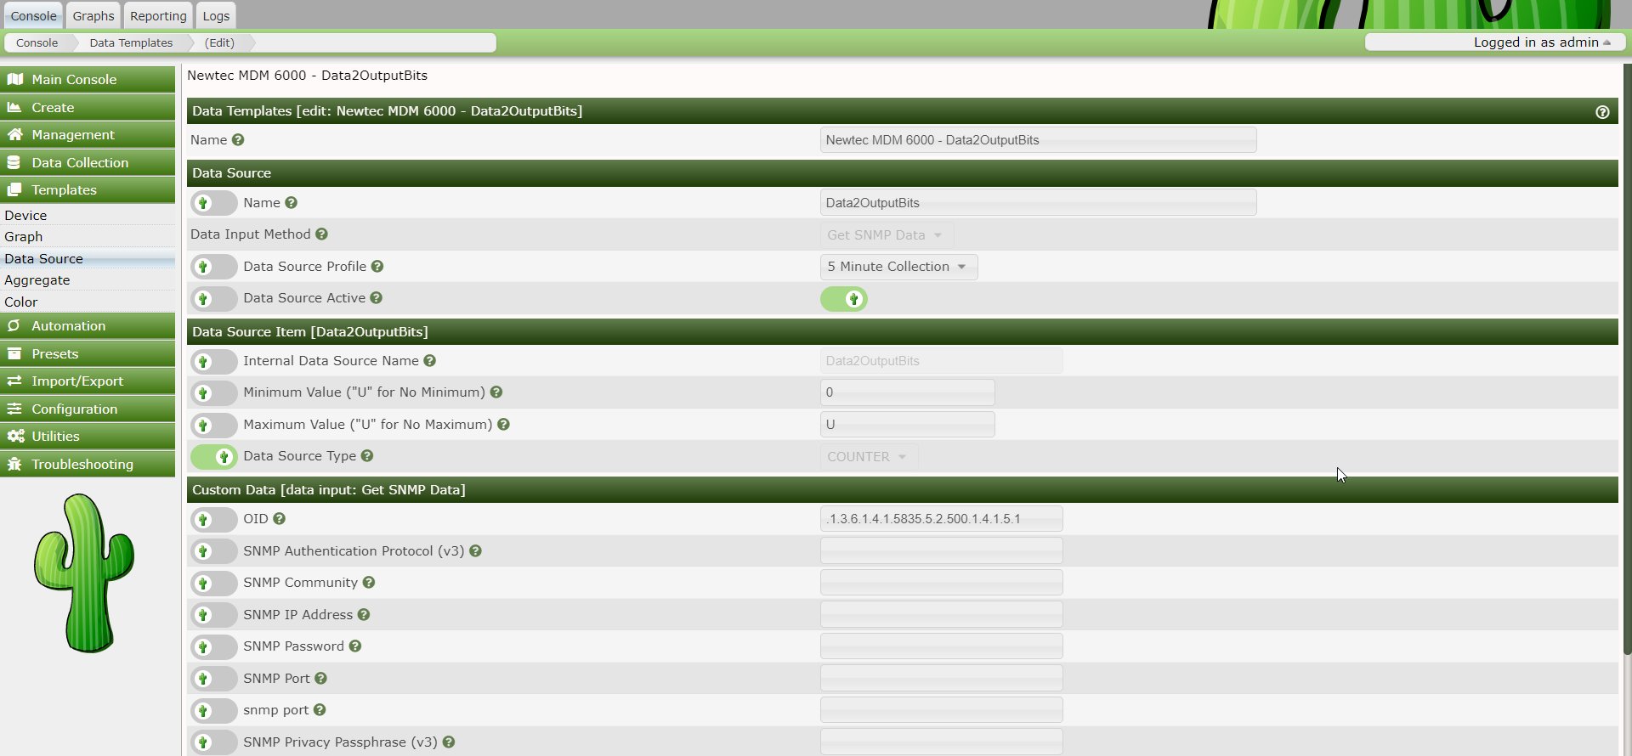The width and height of the screenshot is (1632, 756).
Task: Open help for Data Input Method
Action: 321,234
